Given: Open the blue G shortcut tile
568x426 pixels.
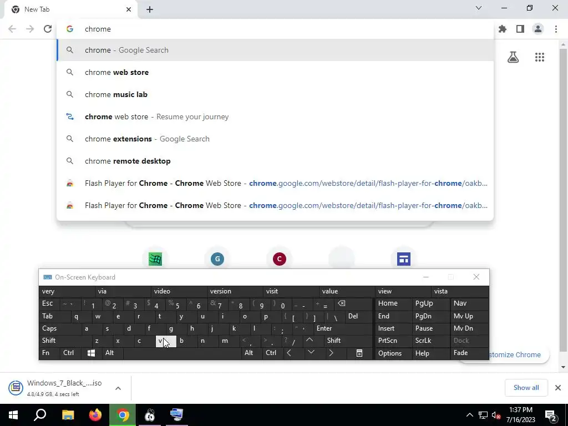Looking at the screenshot, I should click(x=217, y=259).
